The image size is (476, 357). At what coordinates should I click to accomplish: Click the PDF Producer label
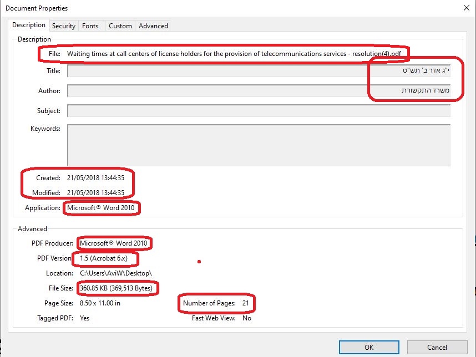pos(52,243)
